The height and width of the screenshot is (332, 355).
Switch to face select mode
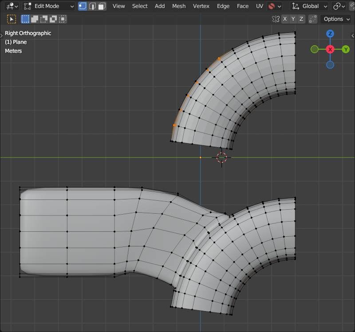tap(102, 6)
